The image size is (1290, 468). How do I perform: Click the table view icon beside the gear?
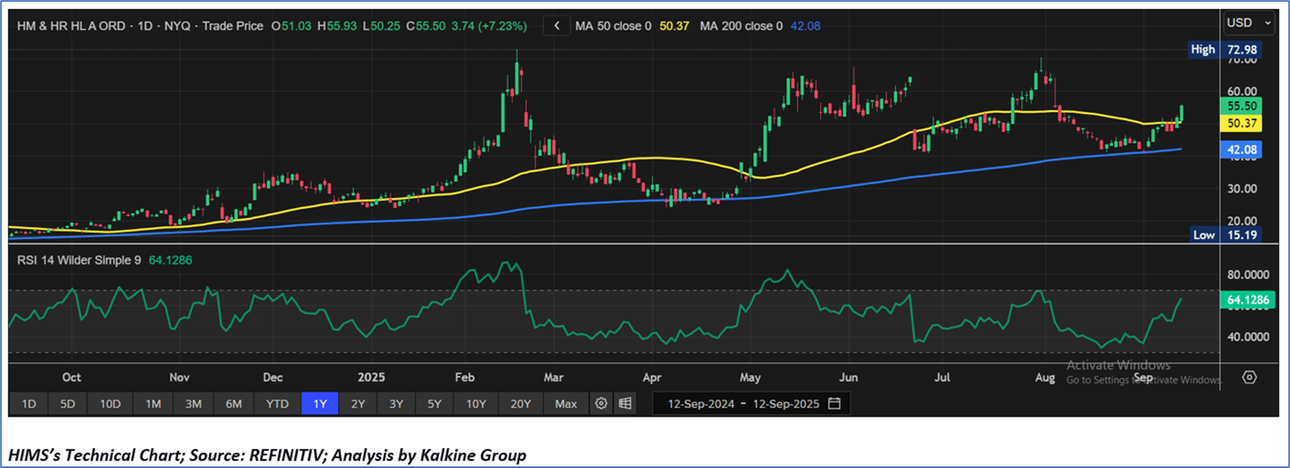pos(625,404)
